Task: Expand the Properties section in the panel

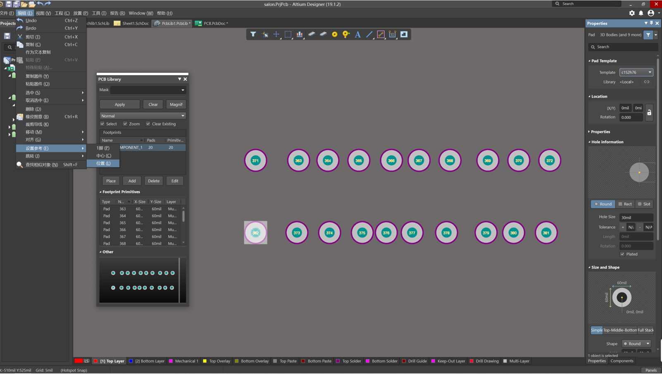Action: (x=589, y=132)
